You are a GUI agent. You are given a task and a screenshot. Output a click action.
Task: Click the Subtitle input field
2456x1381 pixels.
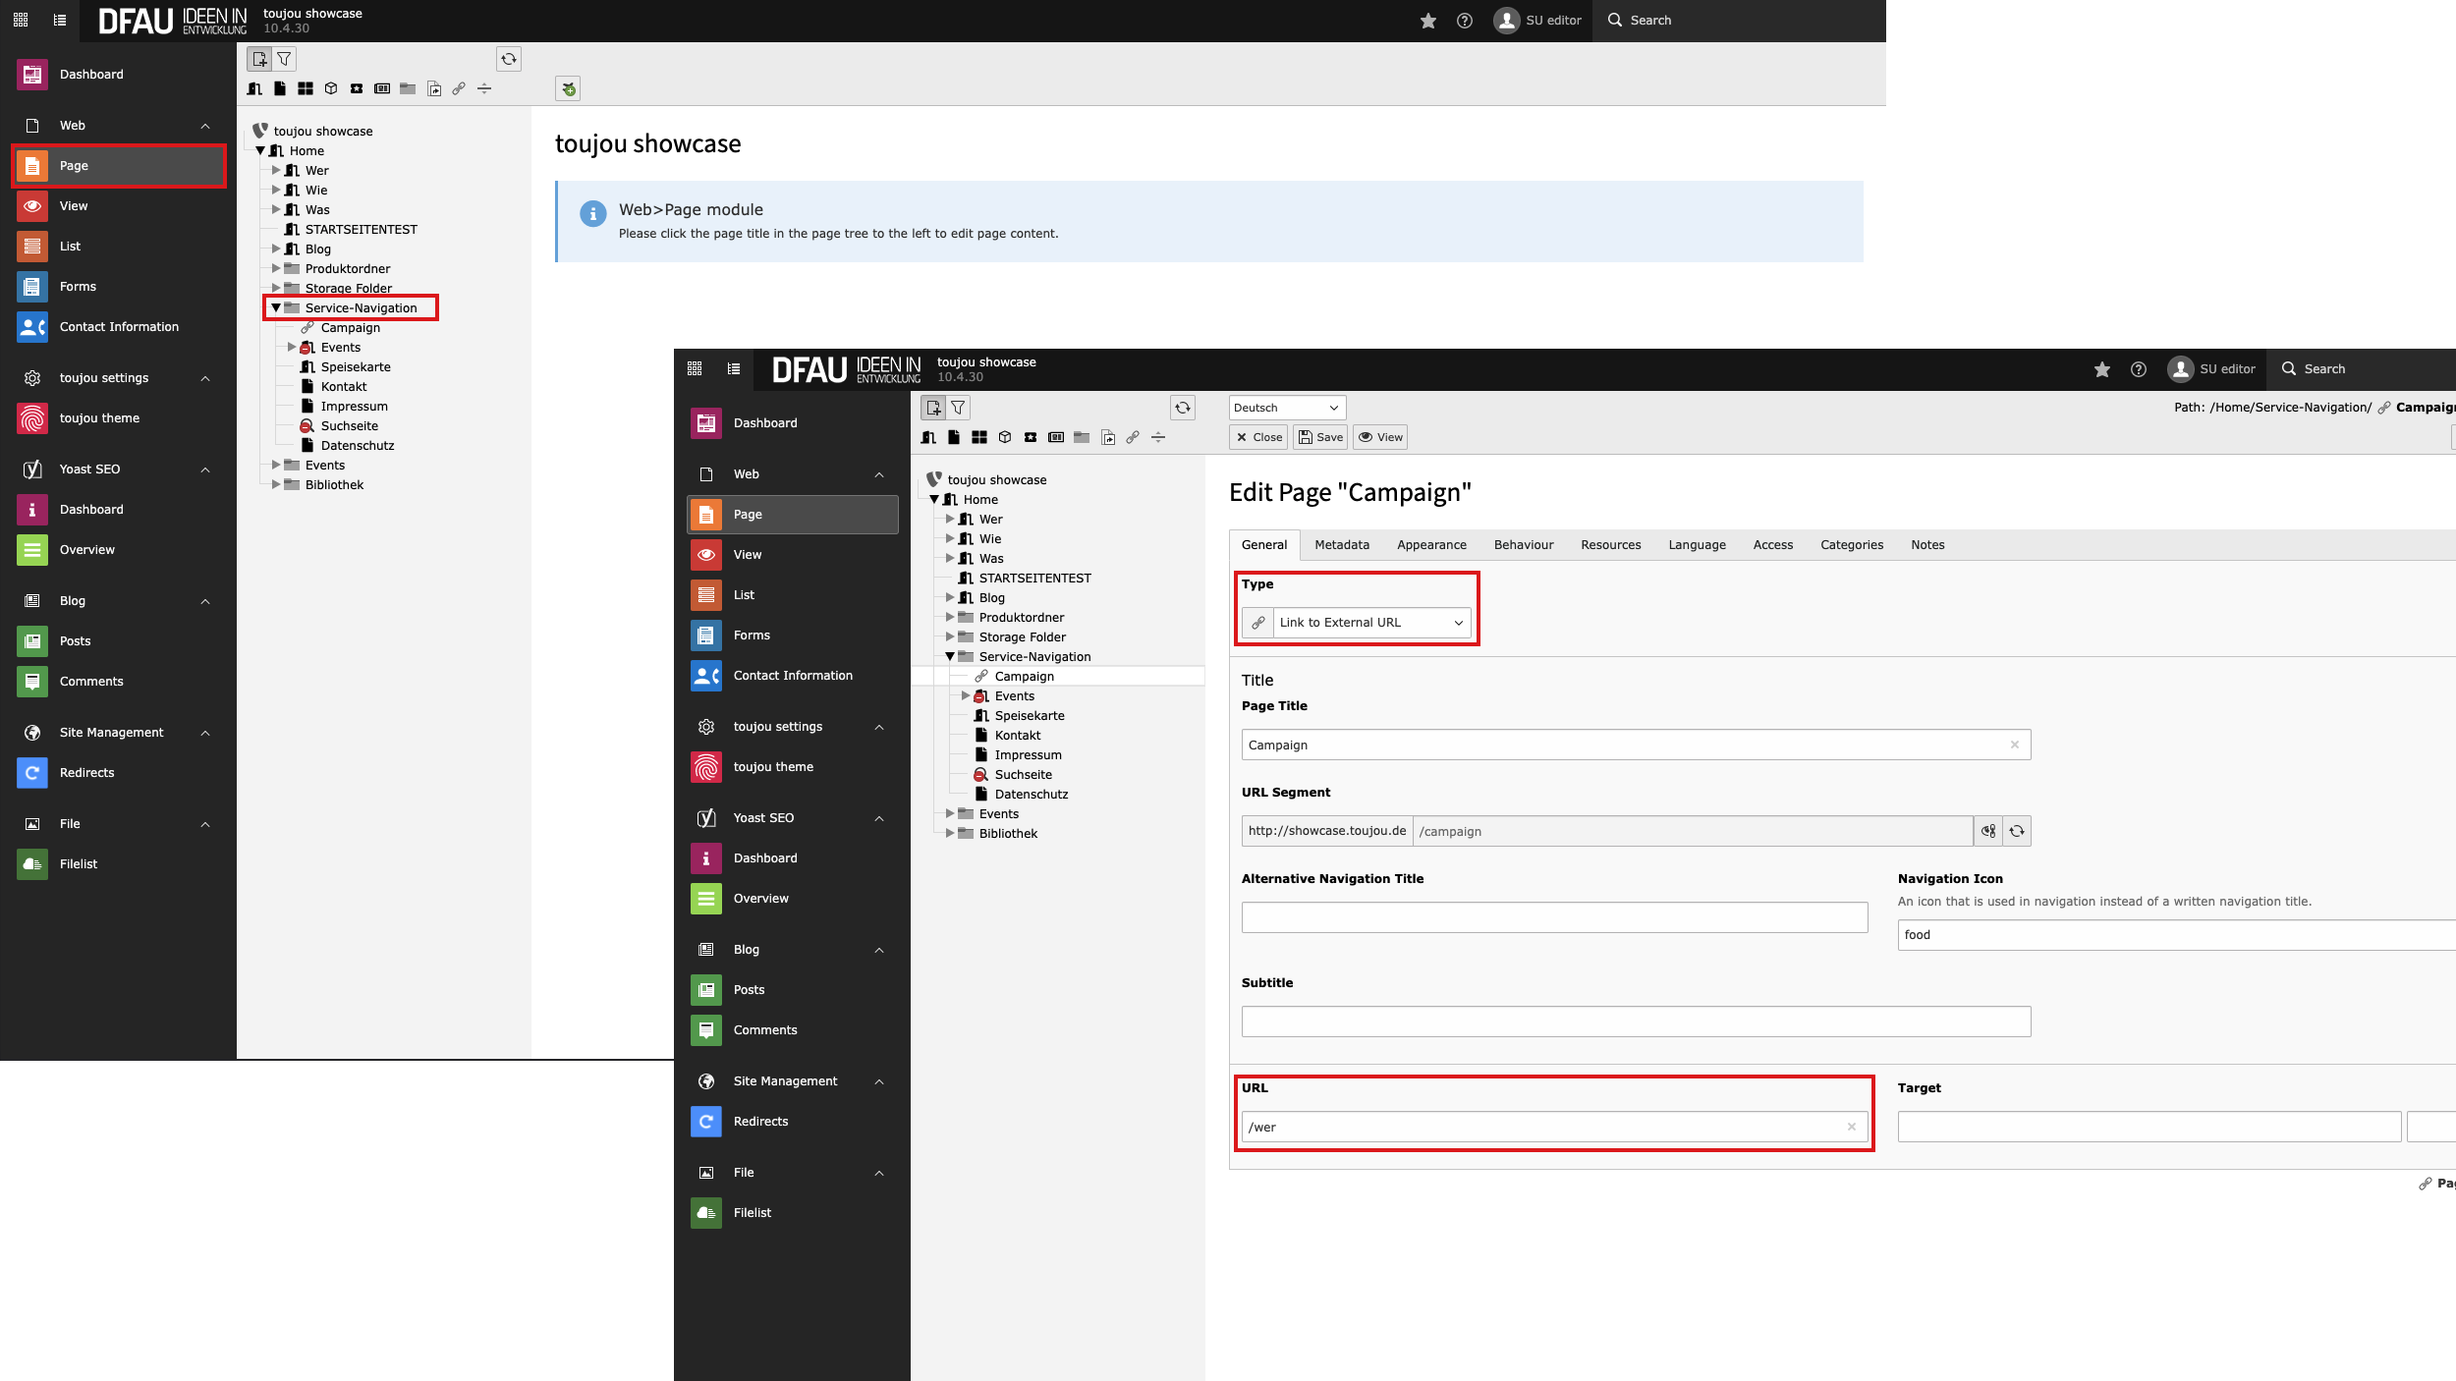(x=1636, y=1022)
